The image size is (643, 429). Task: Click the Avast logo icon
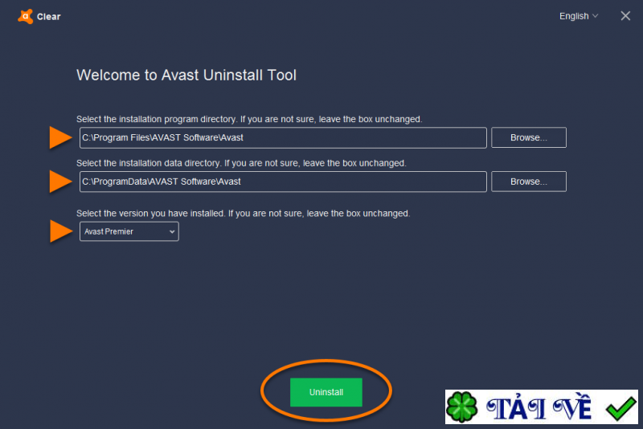click(x=26, y=16)
